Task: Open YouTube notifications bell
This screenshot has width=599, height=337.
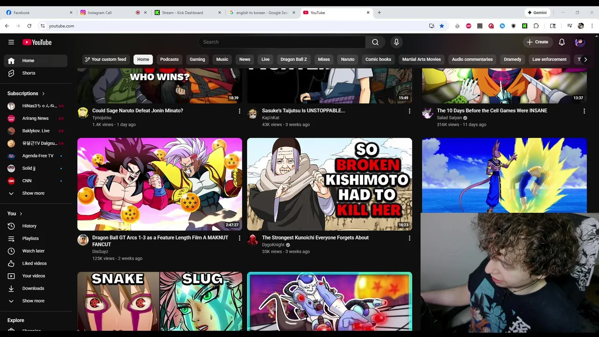Action: [x=562, y=42]
